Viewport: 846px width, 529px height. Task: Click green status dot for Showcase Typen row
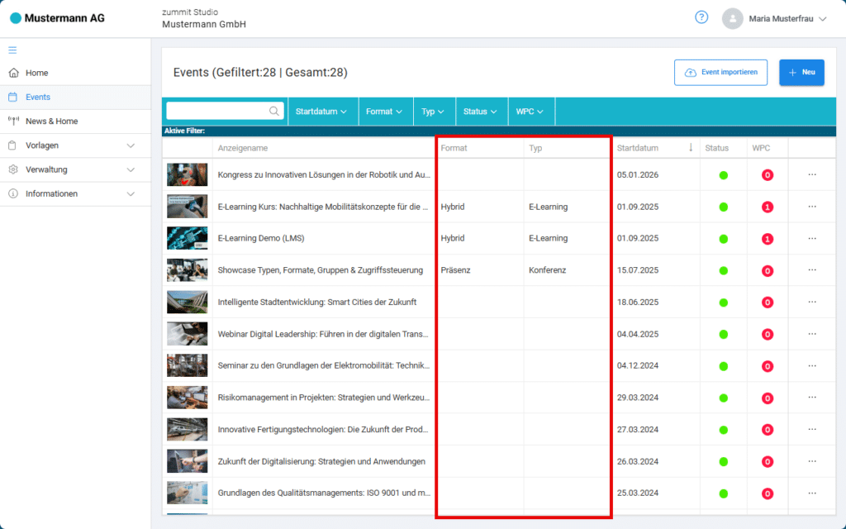724,270
